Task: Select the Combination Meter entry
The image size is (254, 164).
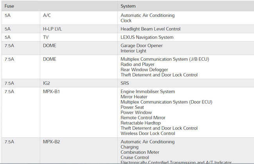Action: (140, 152)
